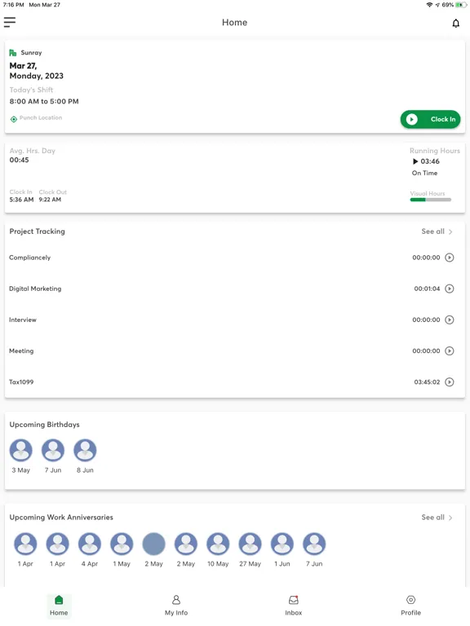The width and height of the screenshot is (470, 626).
Task: Start timer for Meeting project
Action: pos(450,351)
